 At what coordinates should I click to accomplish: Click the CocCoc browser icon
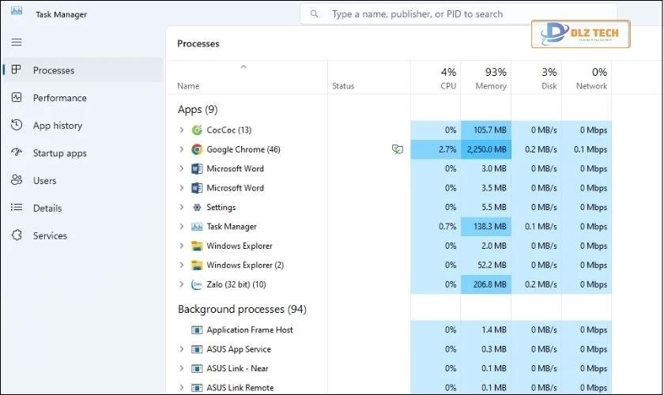point(197,130)
